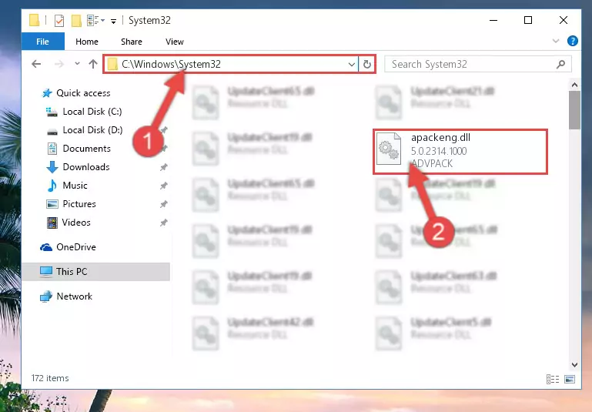This screenshot has height=412, width=592.
Task: Select OneDrive in navigation pane
Action: [68, 247]
